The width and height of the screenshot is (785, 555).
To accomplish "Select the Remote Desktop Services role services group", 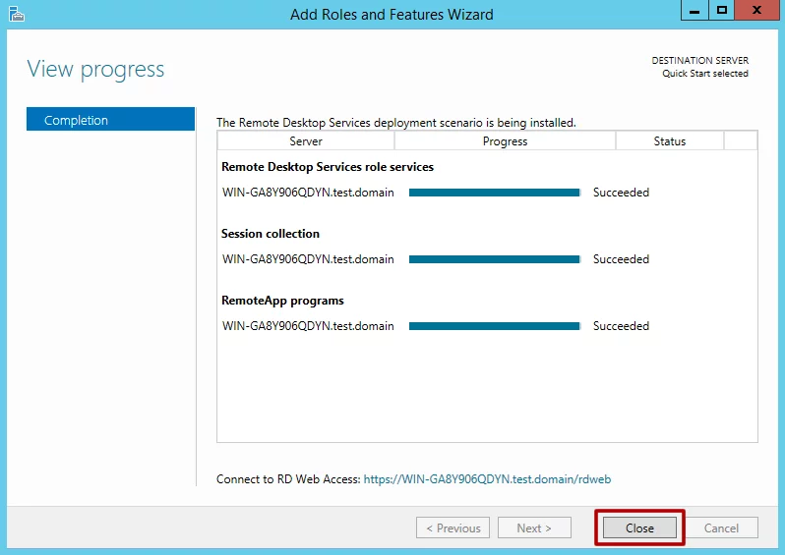I will tap(328, 167).
